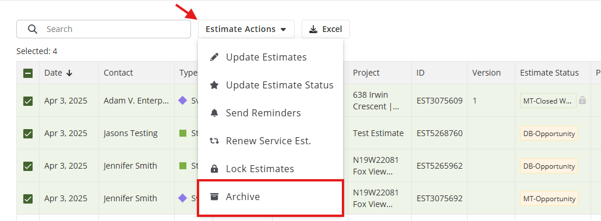Click the renew arrows icon for Service Est.
Screen dimensions: 601x221
(214, 141)
